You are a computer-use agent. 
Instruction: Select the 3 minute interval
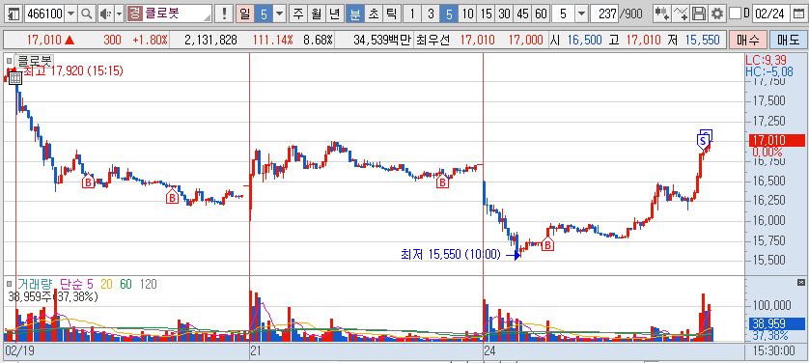click(x=430, y=14)
